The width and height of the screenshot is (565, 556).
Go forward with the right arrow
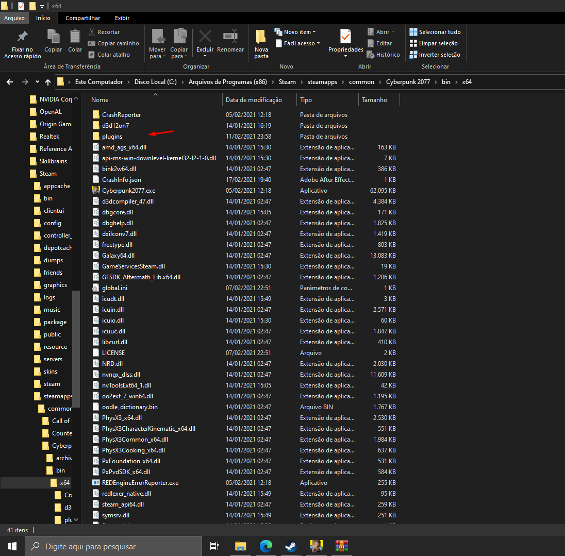coord(25,82)
